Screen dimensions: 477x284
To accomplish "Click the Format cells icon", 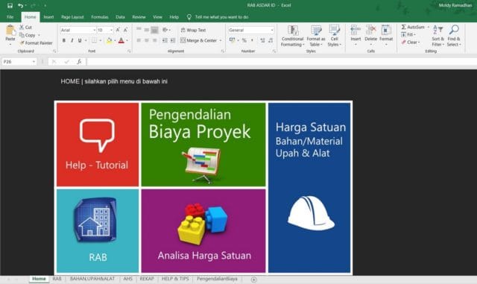I will (386, 31).
